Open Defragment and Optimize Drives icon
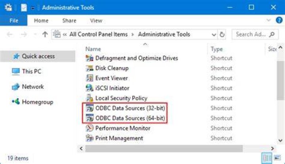The width and height of the screenshot is (285, 164). (89, 58)
